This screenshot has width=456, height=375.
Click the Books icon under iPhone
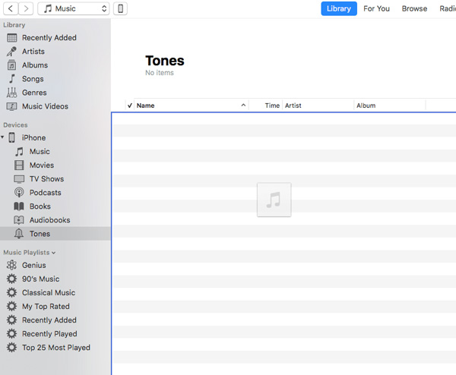20,206
